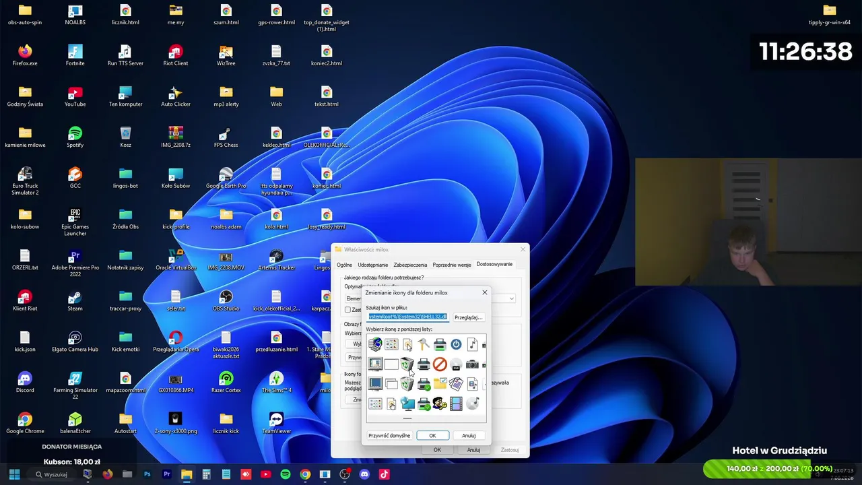Open the Poprzednie wersje tab
862x485 pixels.
[x=452, y=265]
